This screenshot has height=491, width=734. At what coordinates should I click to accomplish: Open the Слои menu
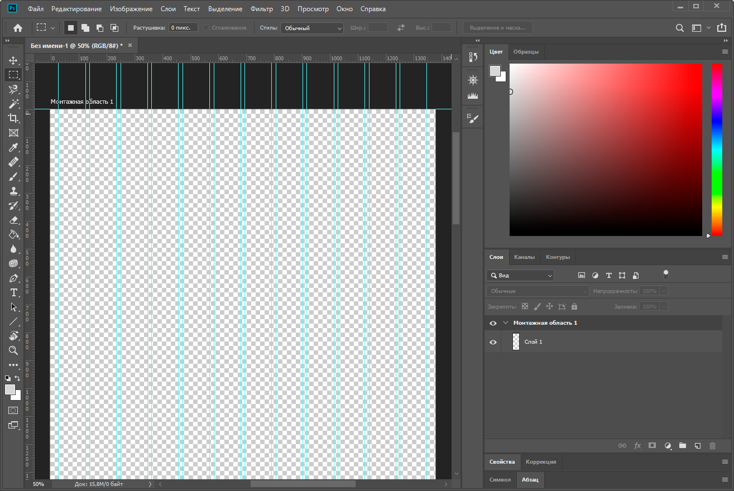(168, 9)
